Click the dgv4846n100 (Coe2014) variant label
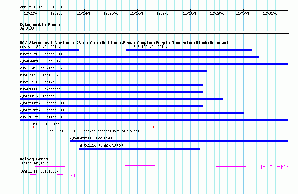 point(146,47)
